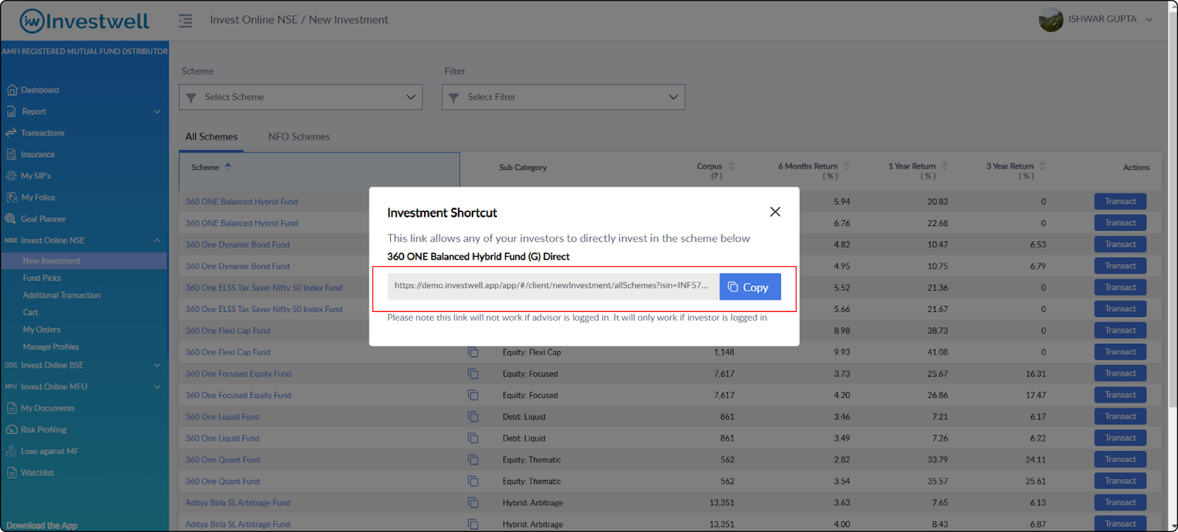Open Aditya Birla SL Arbitrage Fund 3.63 link
This screenshot has width=1178, height=532.
(238, 503)
